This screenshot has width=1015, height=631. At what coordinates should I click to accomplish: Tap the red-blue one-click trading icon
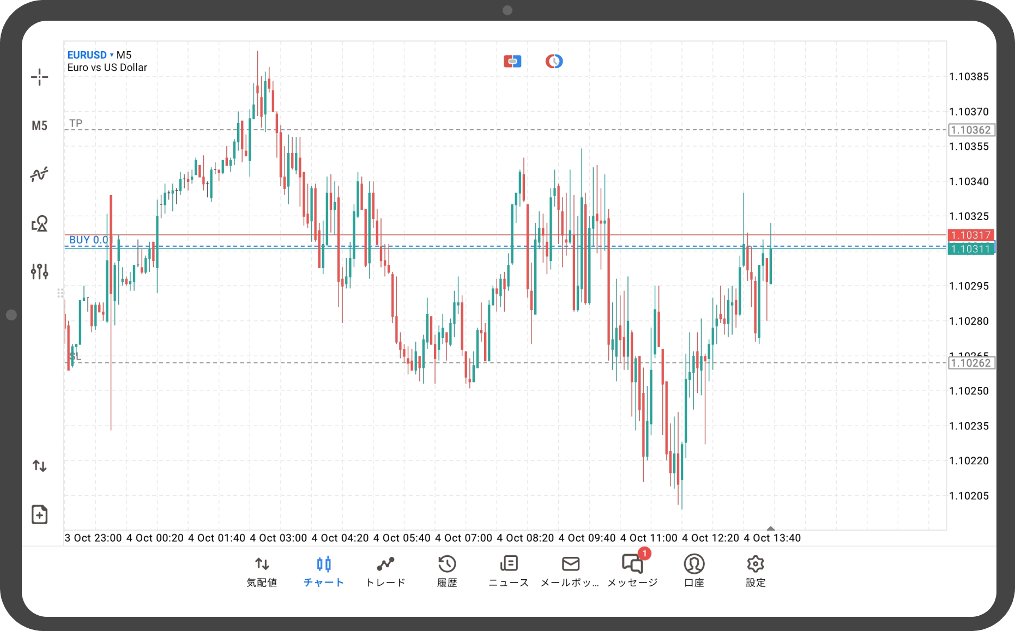[512, 62]
